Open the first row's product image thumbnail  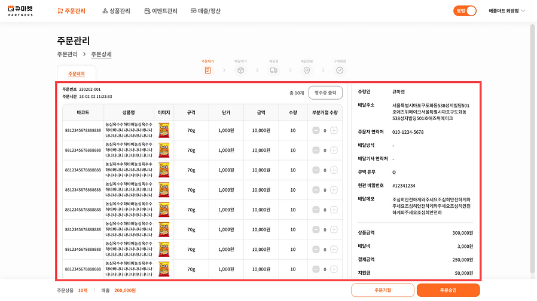[x=164, y=130]
